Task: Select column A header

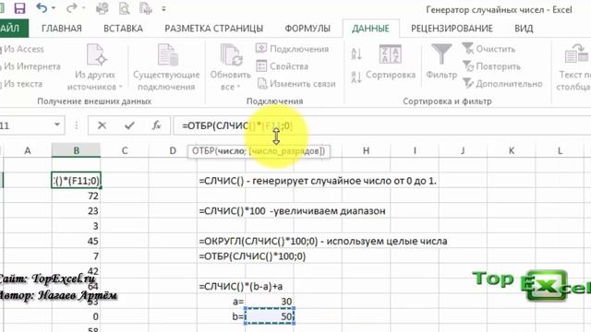Action: (x=28, y=150)
